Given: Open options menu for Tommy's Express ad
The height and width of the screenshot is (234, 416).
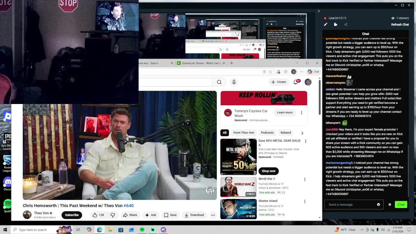Looking at the screenshot, I should pos(301,112).
